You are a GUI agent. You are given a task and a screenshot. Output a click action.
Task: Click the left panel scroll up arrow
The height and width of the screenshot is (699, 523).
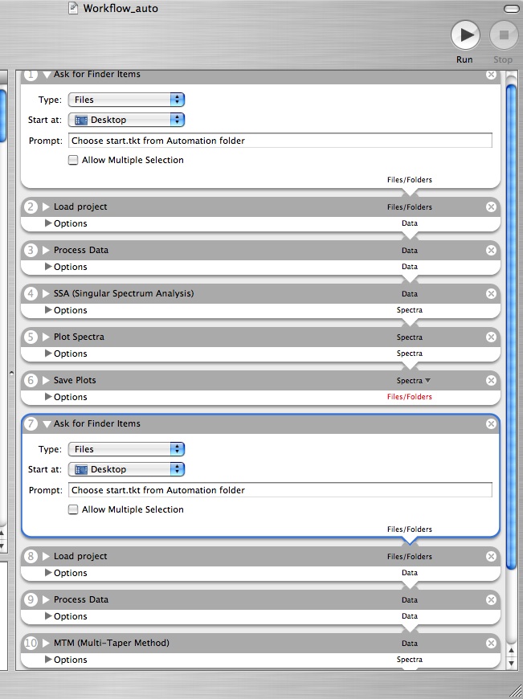coord(2,533)
